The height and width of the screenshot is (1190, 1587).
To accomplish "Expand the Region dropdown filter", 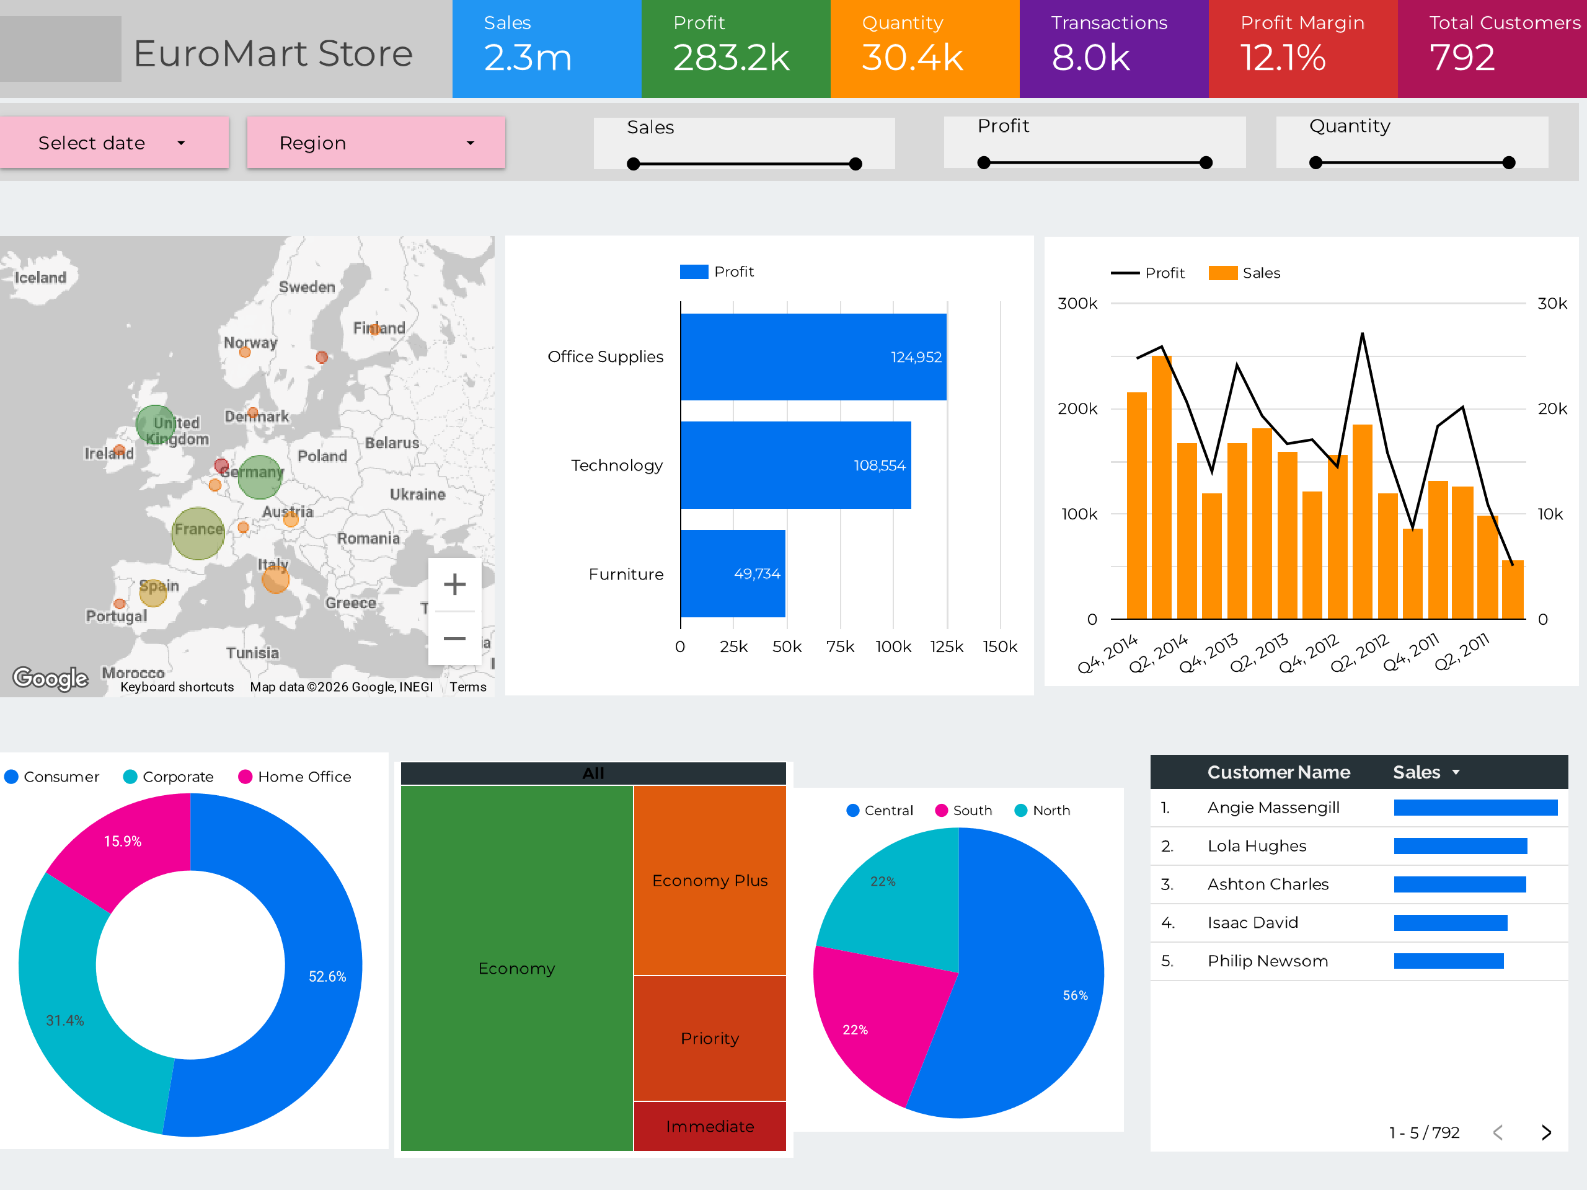I will pyautogui.click(x=376, y=143).
